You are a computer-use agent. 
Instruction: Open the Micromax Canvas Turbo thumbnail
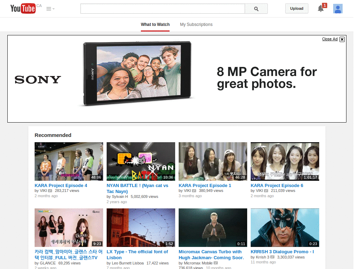tap(213, 228)
